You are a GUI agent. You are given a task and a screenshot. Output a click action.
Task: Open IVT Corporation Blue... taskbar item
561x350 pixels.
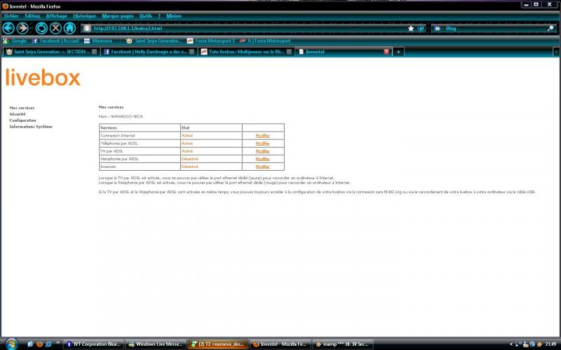[x=94, y=344]
